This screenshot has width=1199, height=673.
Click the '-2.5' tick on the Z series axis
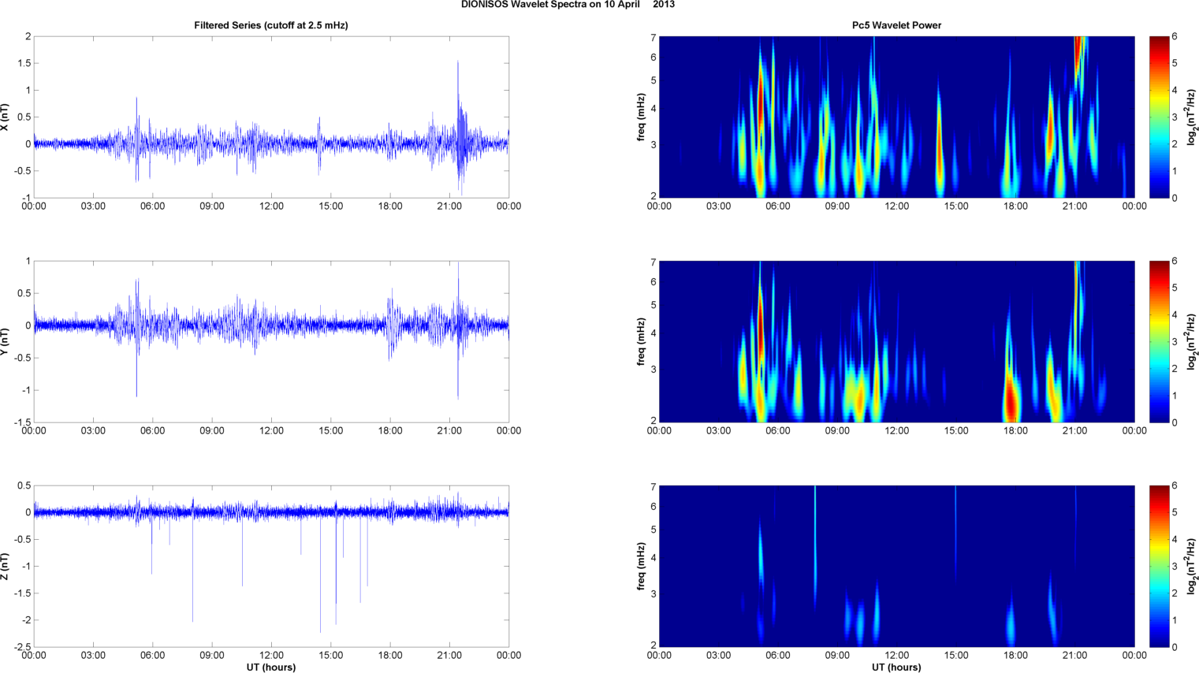[x=21, y=647]
